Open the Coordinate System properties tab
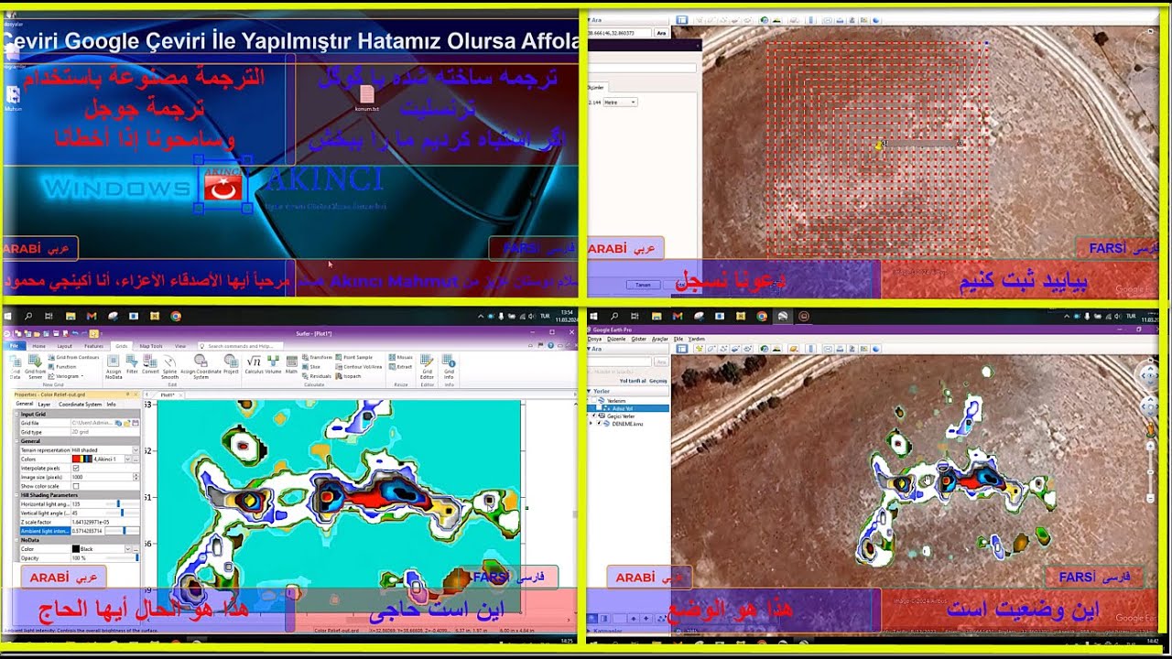The width and height of the screenshot is (1172, 659). (x=80, y=404)
